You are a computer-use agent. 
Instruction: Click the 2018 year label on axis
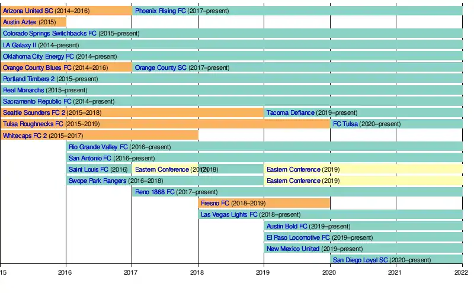click(x=198, y=272)
